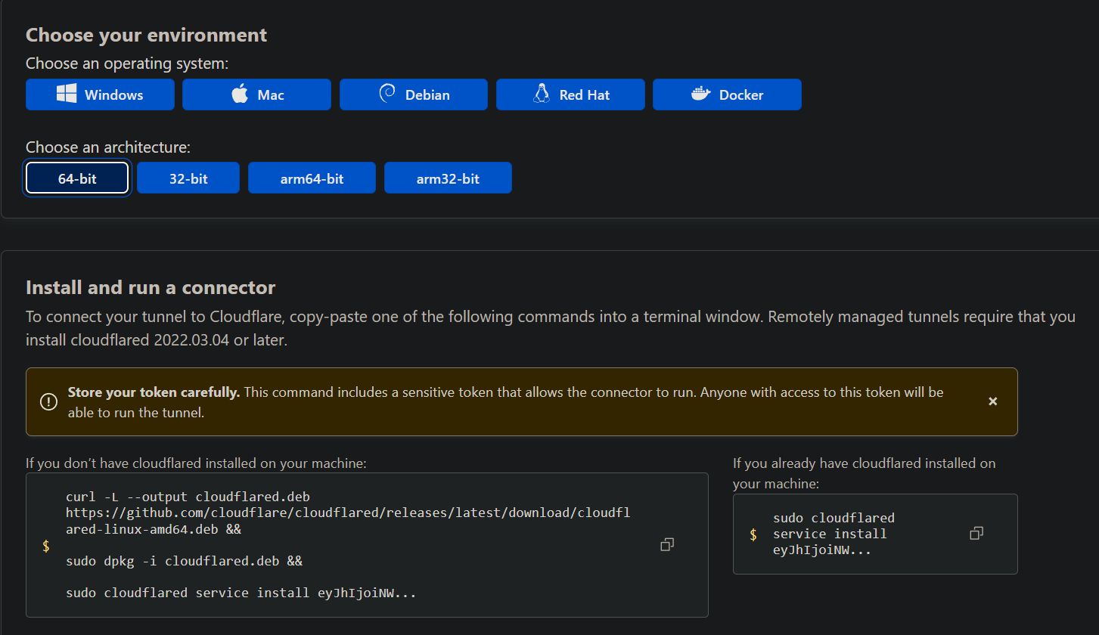Screen dimensions: 1099x635
Task: Select the 64-bit architecture option
Action: pos(77,178)
